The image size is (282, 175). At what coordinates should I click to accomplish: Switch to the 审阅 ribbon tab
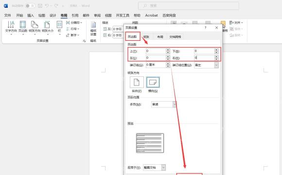click(x=97, y=16)
